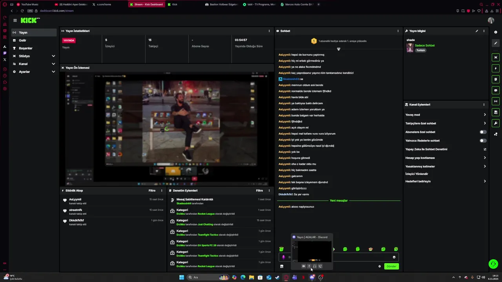Open three-dot menu in Yayın İstatistikleri panel
The width and height of the screenshot is (502, 282).
click(269, 31)
